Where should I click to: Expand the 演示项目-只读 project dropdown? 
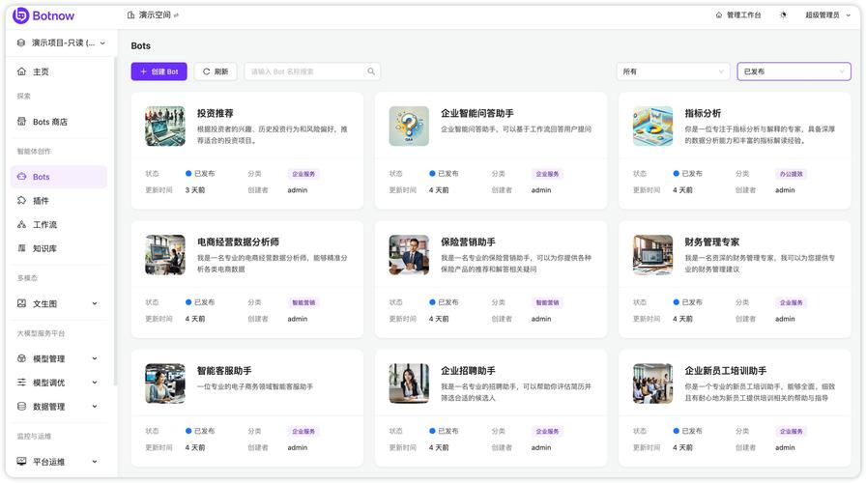60,43
